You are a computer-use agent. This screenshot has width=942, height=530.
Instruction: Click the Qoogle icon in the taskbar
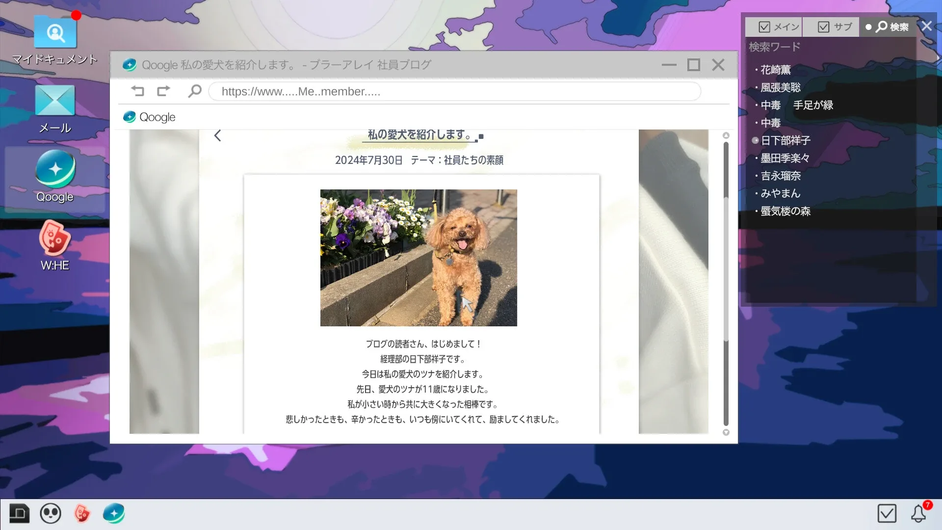coord(114,513)
